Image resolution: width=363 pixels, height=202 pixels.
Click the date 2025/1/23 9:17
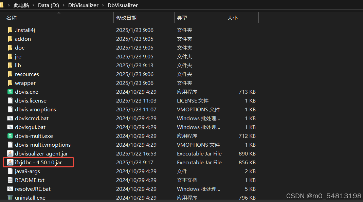135,162
